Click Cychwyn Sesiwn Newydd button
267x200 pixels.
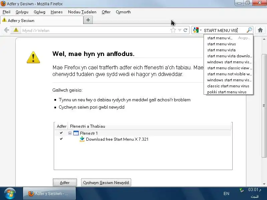point(106,182)
